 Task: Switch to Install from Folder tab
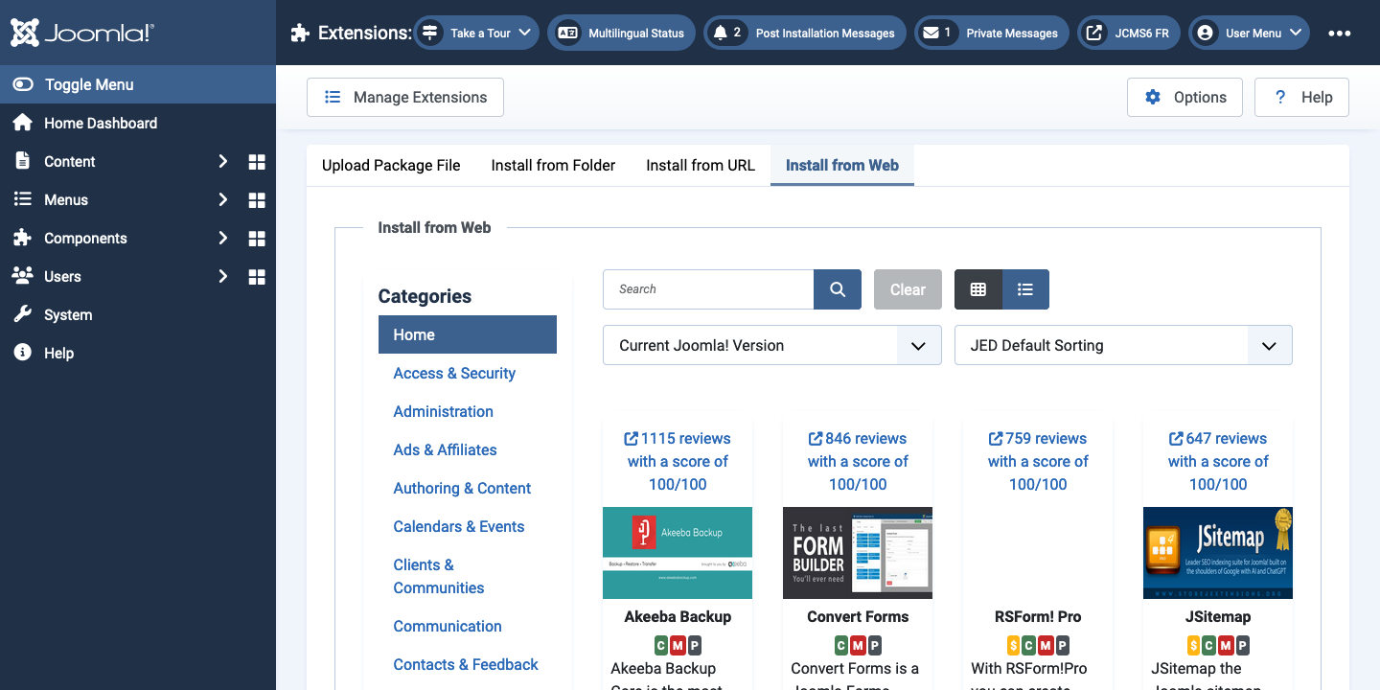pos(553,165)
